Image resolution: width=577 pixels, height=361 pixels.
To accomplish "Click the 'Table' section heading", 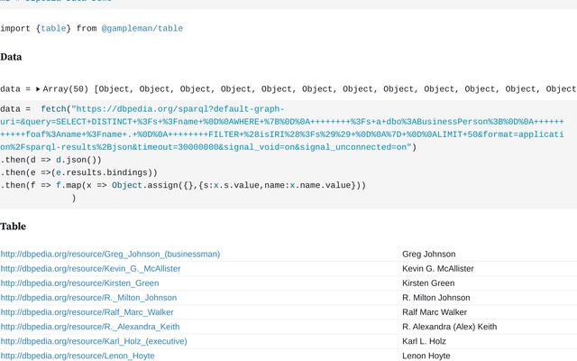I will click(x=13, y=227).
